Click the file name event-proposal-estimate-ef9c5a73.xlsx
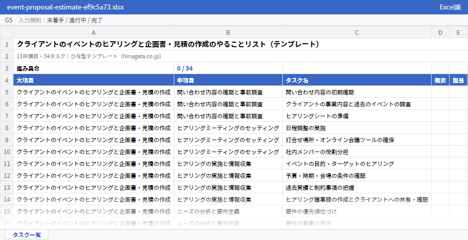Image resolution: width=468 pixels, height=240 pixels. [x=65, y=7]
